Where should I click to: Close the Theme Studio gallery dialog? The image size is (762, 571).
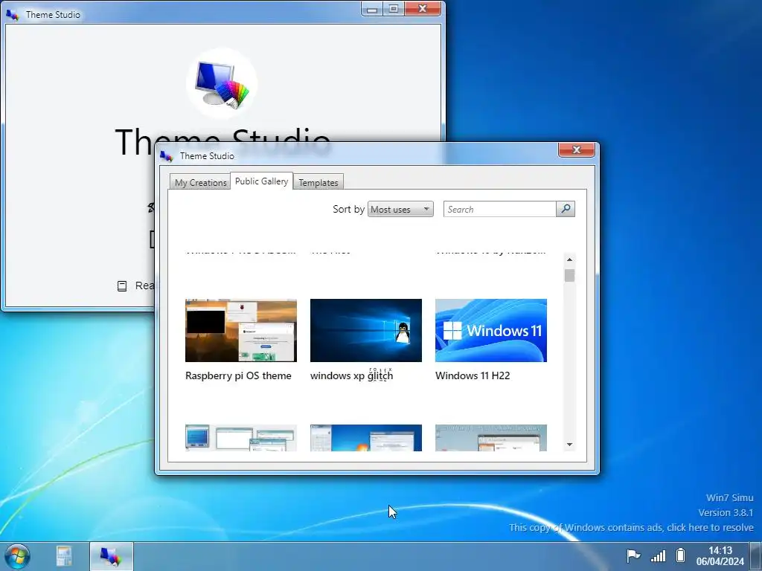tap(577, 149)
